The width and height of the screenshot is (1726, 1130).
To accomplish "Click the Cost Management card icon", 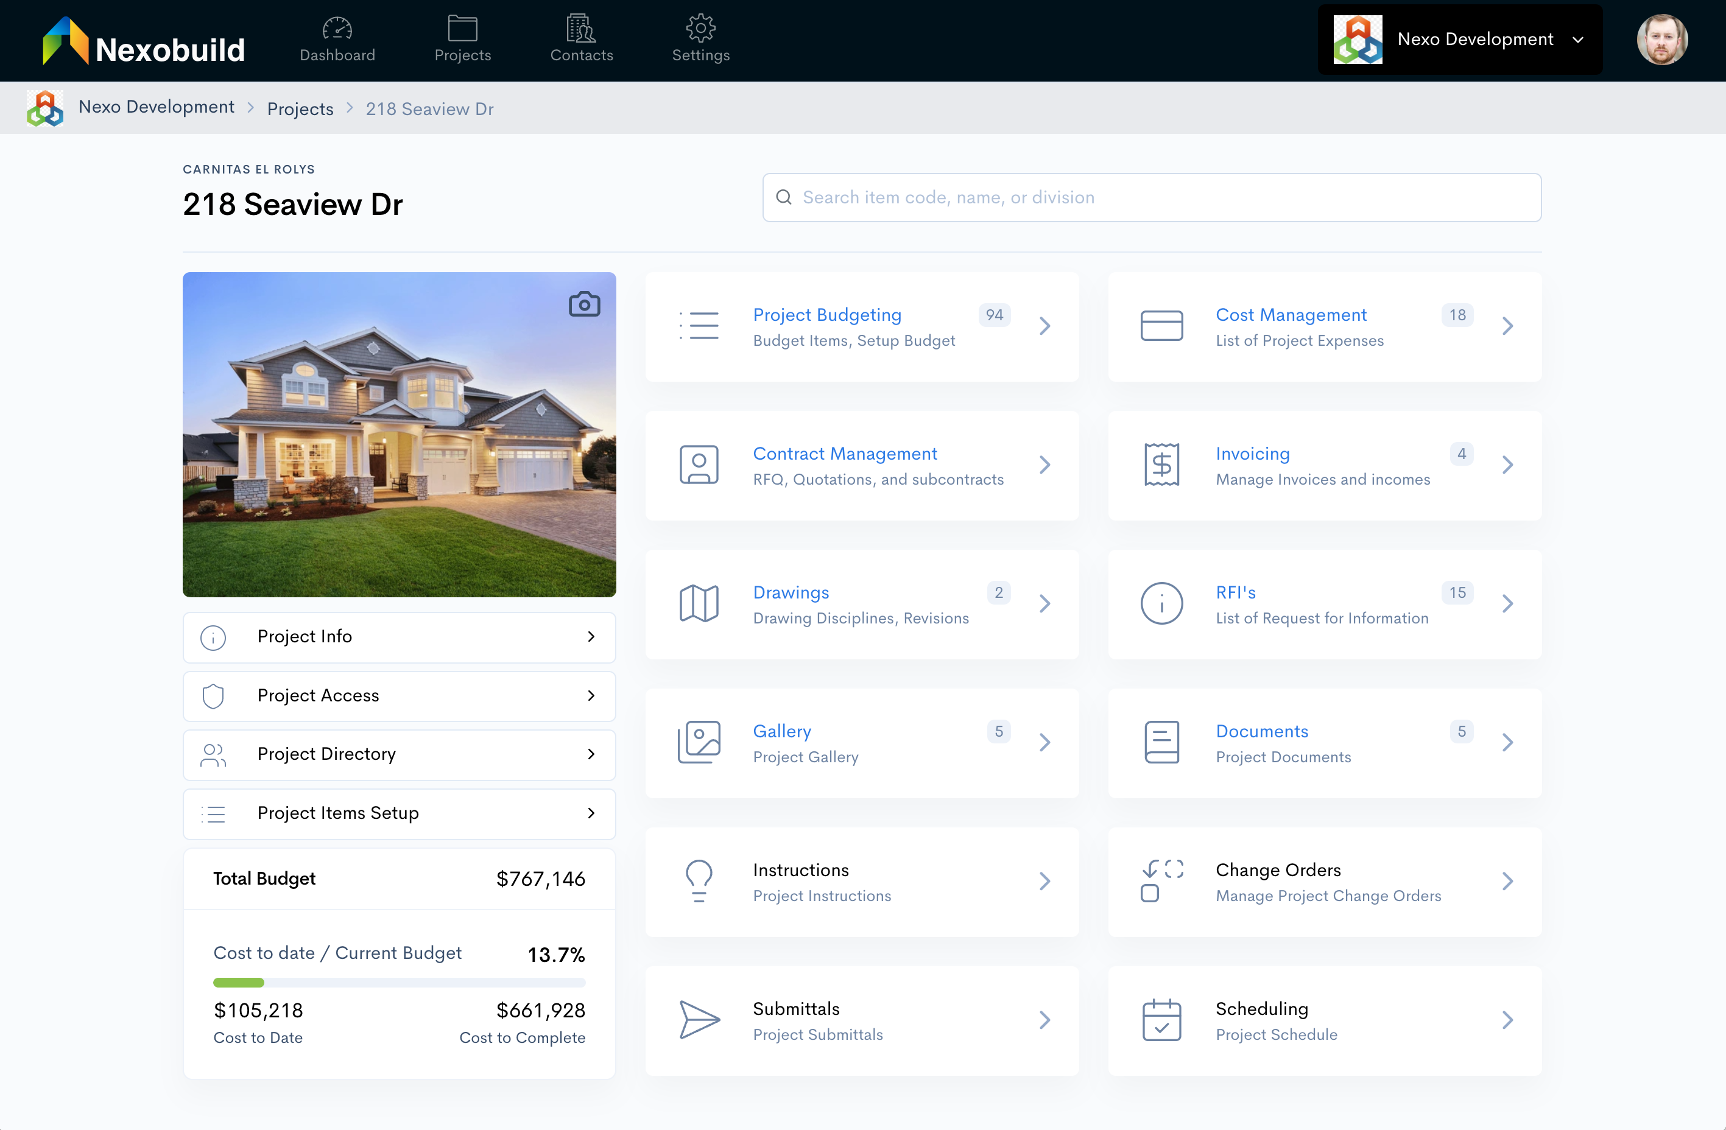I will click(x=1161, y=326).
